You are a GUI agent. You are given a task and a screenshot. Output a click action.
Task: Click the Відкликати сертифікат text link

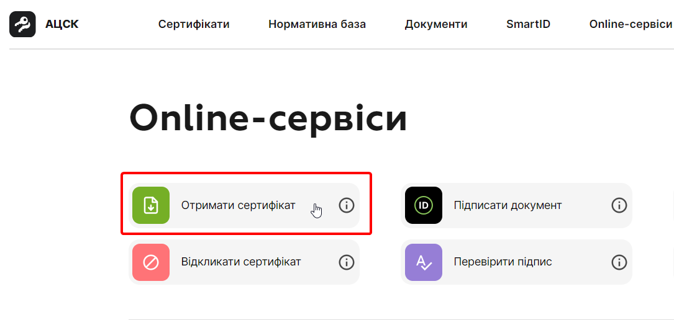tap(241, 262)
